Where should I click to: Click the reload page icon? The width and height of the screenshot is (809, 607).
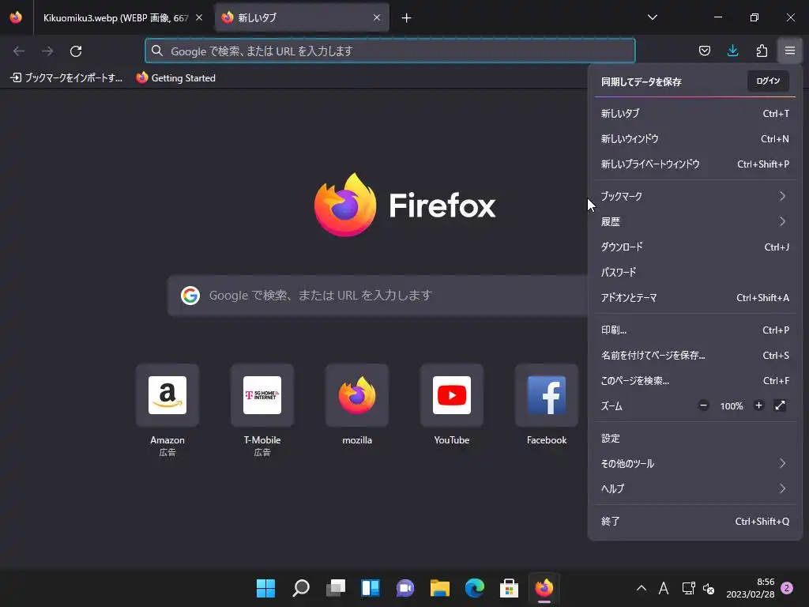click(x=76, y=51)
